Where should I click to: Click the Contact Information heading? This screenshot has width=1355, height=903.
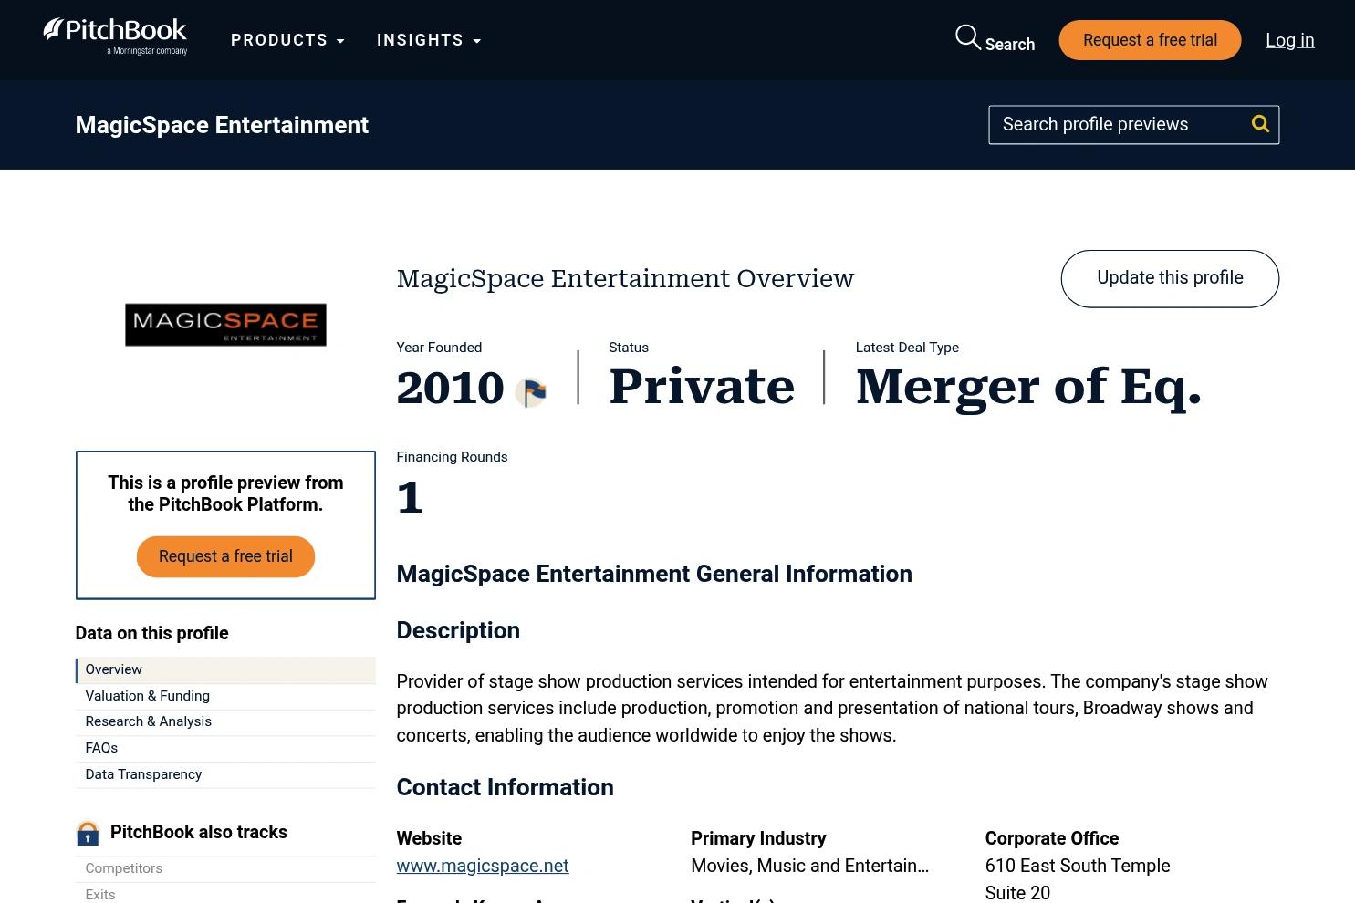pyautogui.click(x=505, y=787)
